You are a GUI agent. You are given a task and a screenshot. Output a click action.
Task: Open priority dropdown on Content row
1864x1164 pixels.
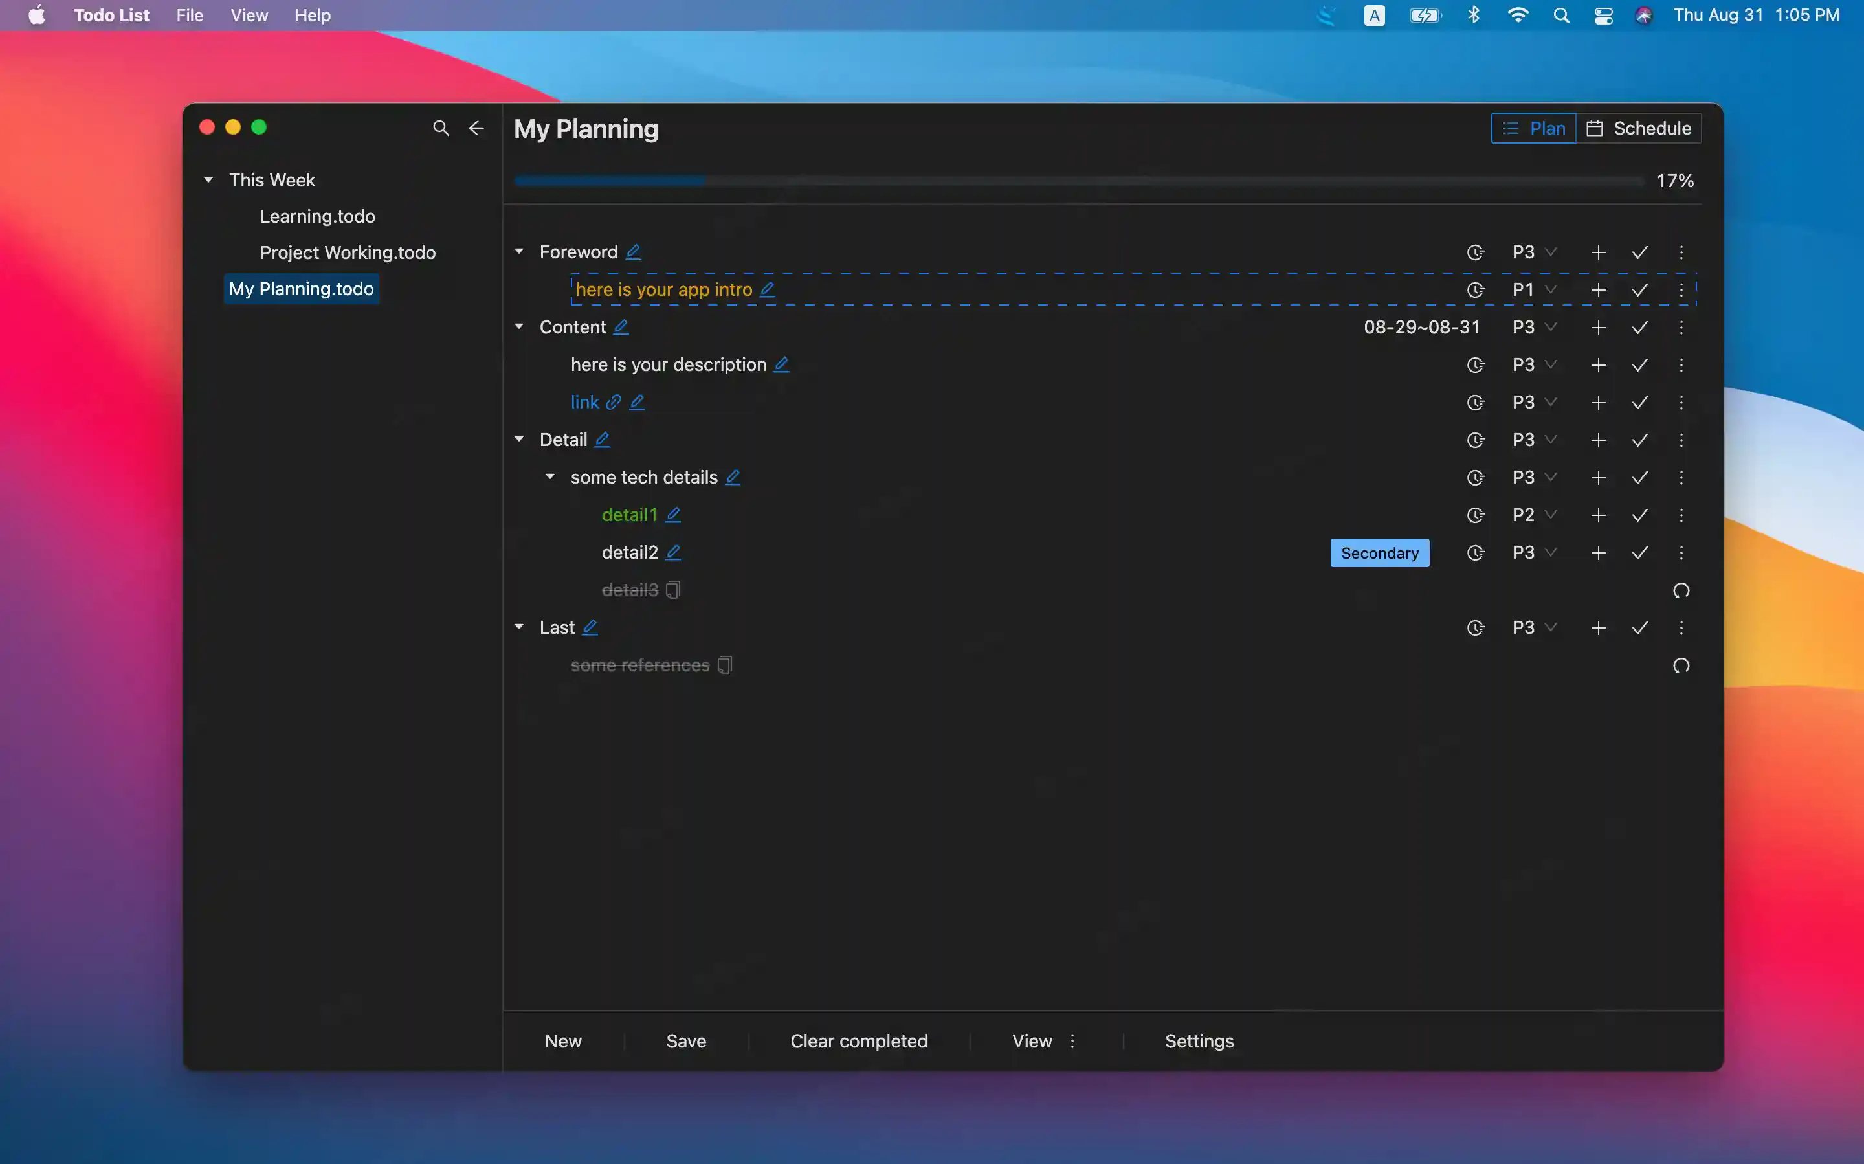coord(1535,327)
